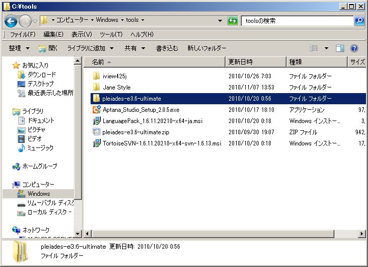This screenshot has width=368, height=267.
Task: Select ローカル ディスク drive
Action: (49, 212)
